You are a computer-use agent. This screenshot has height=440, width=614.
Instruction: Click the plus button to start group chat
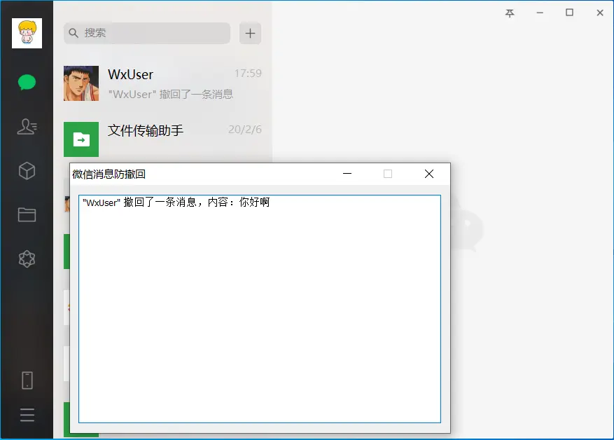coord(250,34)
